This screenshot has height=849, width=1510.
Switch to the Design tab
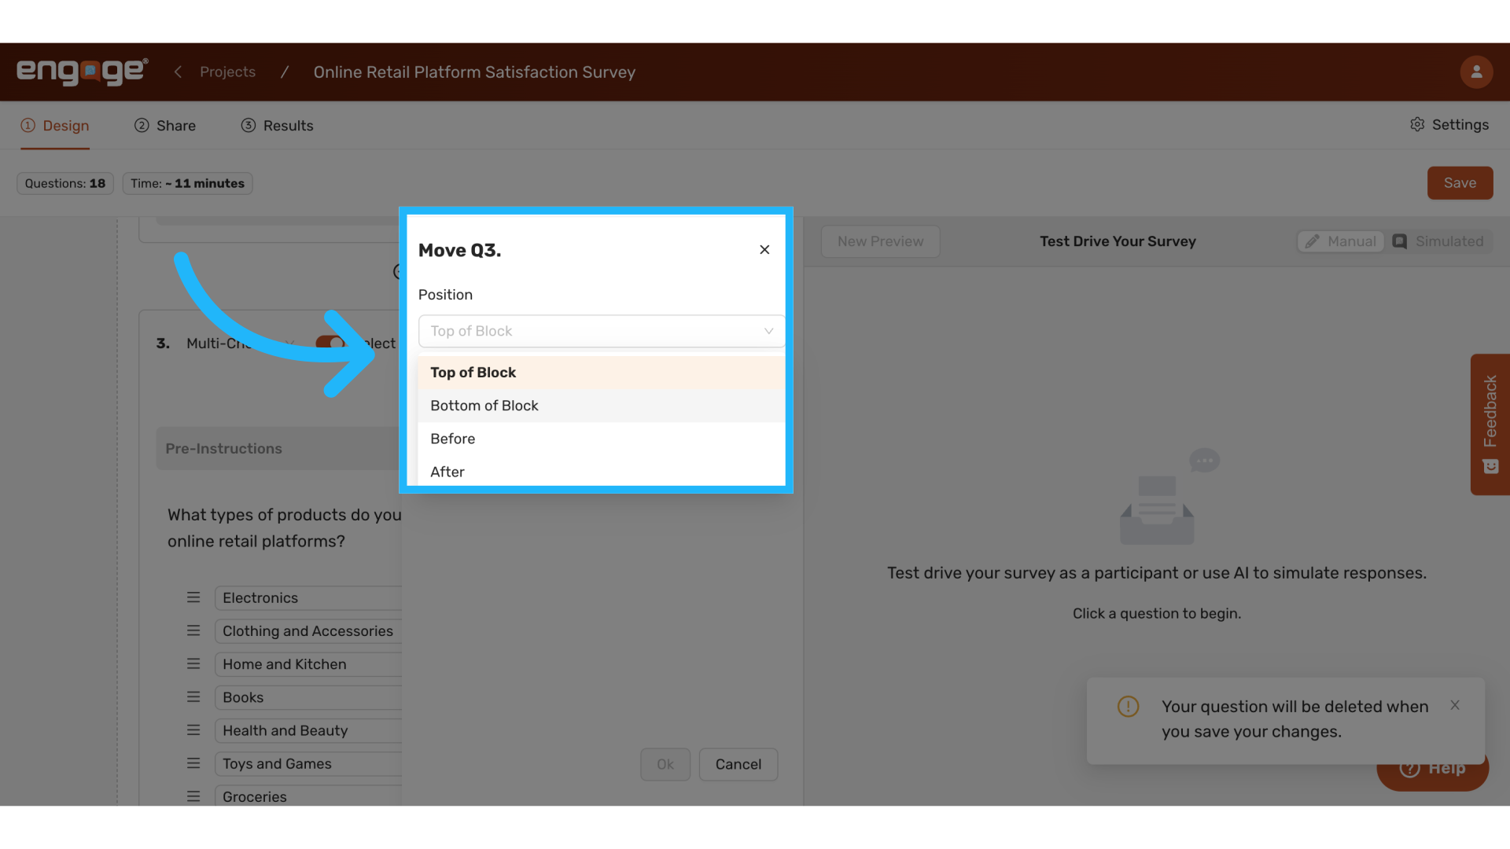(55, 126)
